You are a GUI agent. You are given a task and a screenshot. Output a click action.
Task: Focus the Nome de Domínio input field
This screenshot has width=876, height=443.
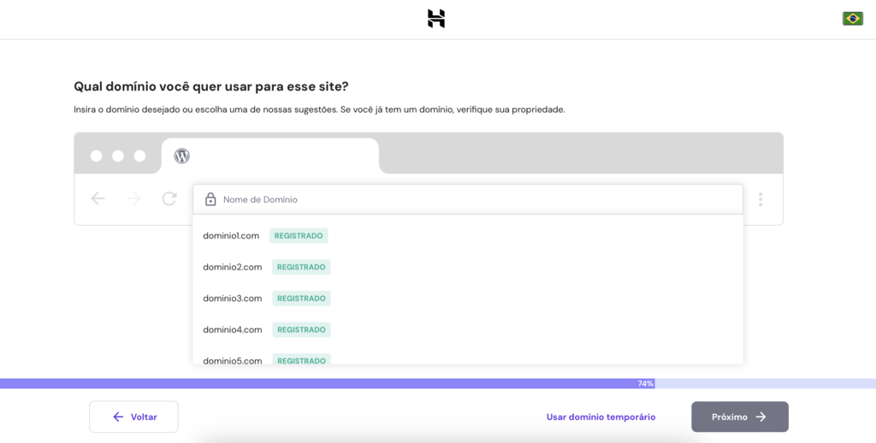[468, 199]
